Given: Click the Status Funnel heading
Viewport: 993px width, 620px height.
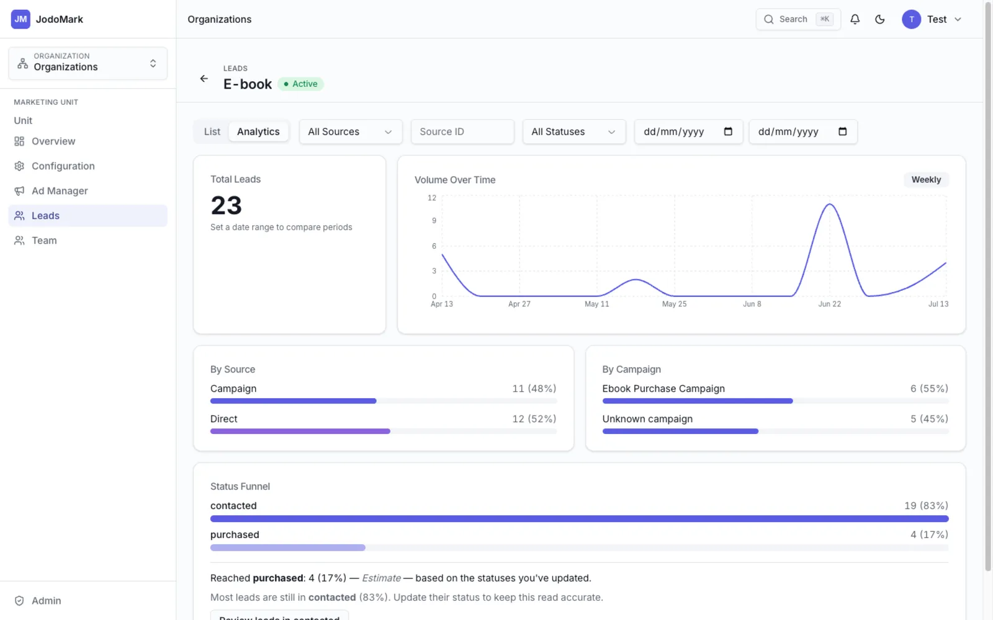Looking at the screenshot, I should point(240,487).
